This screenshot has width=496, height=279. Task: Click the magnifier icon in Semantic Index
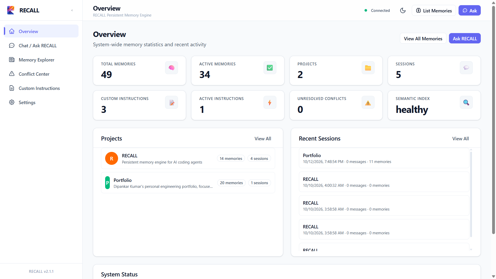tap(466, 103)
